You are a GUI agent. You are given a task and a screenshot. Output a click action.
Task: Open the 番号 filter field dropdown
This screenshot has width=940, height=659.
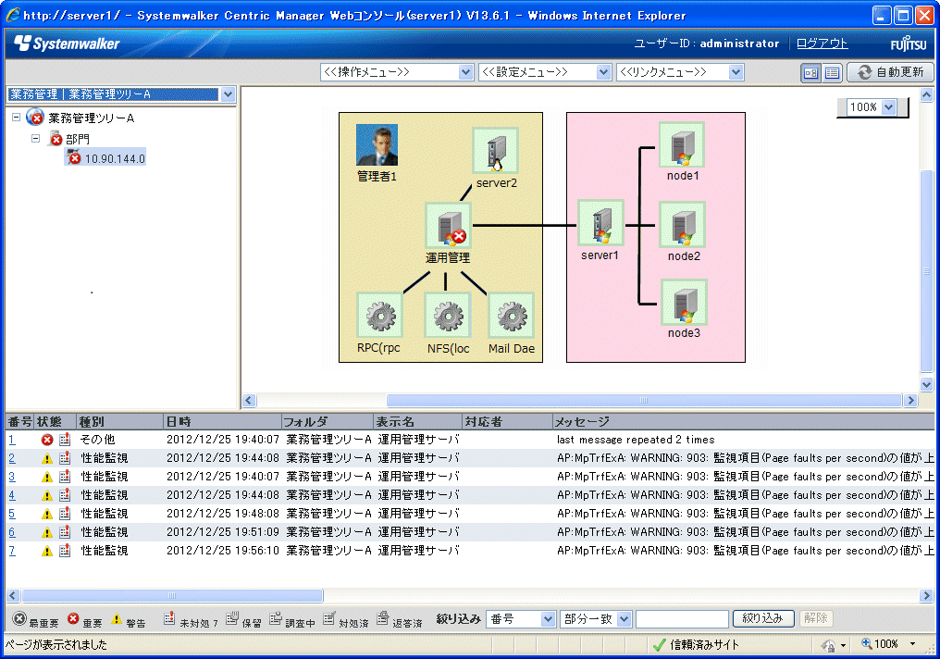coord(522,619)
